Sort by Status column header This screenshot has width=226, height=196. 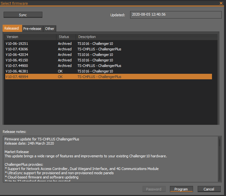click(66, 37)
